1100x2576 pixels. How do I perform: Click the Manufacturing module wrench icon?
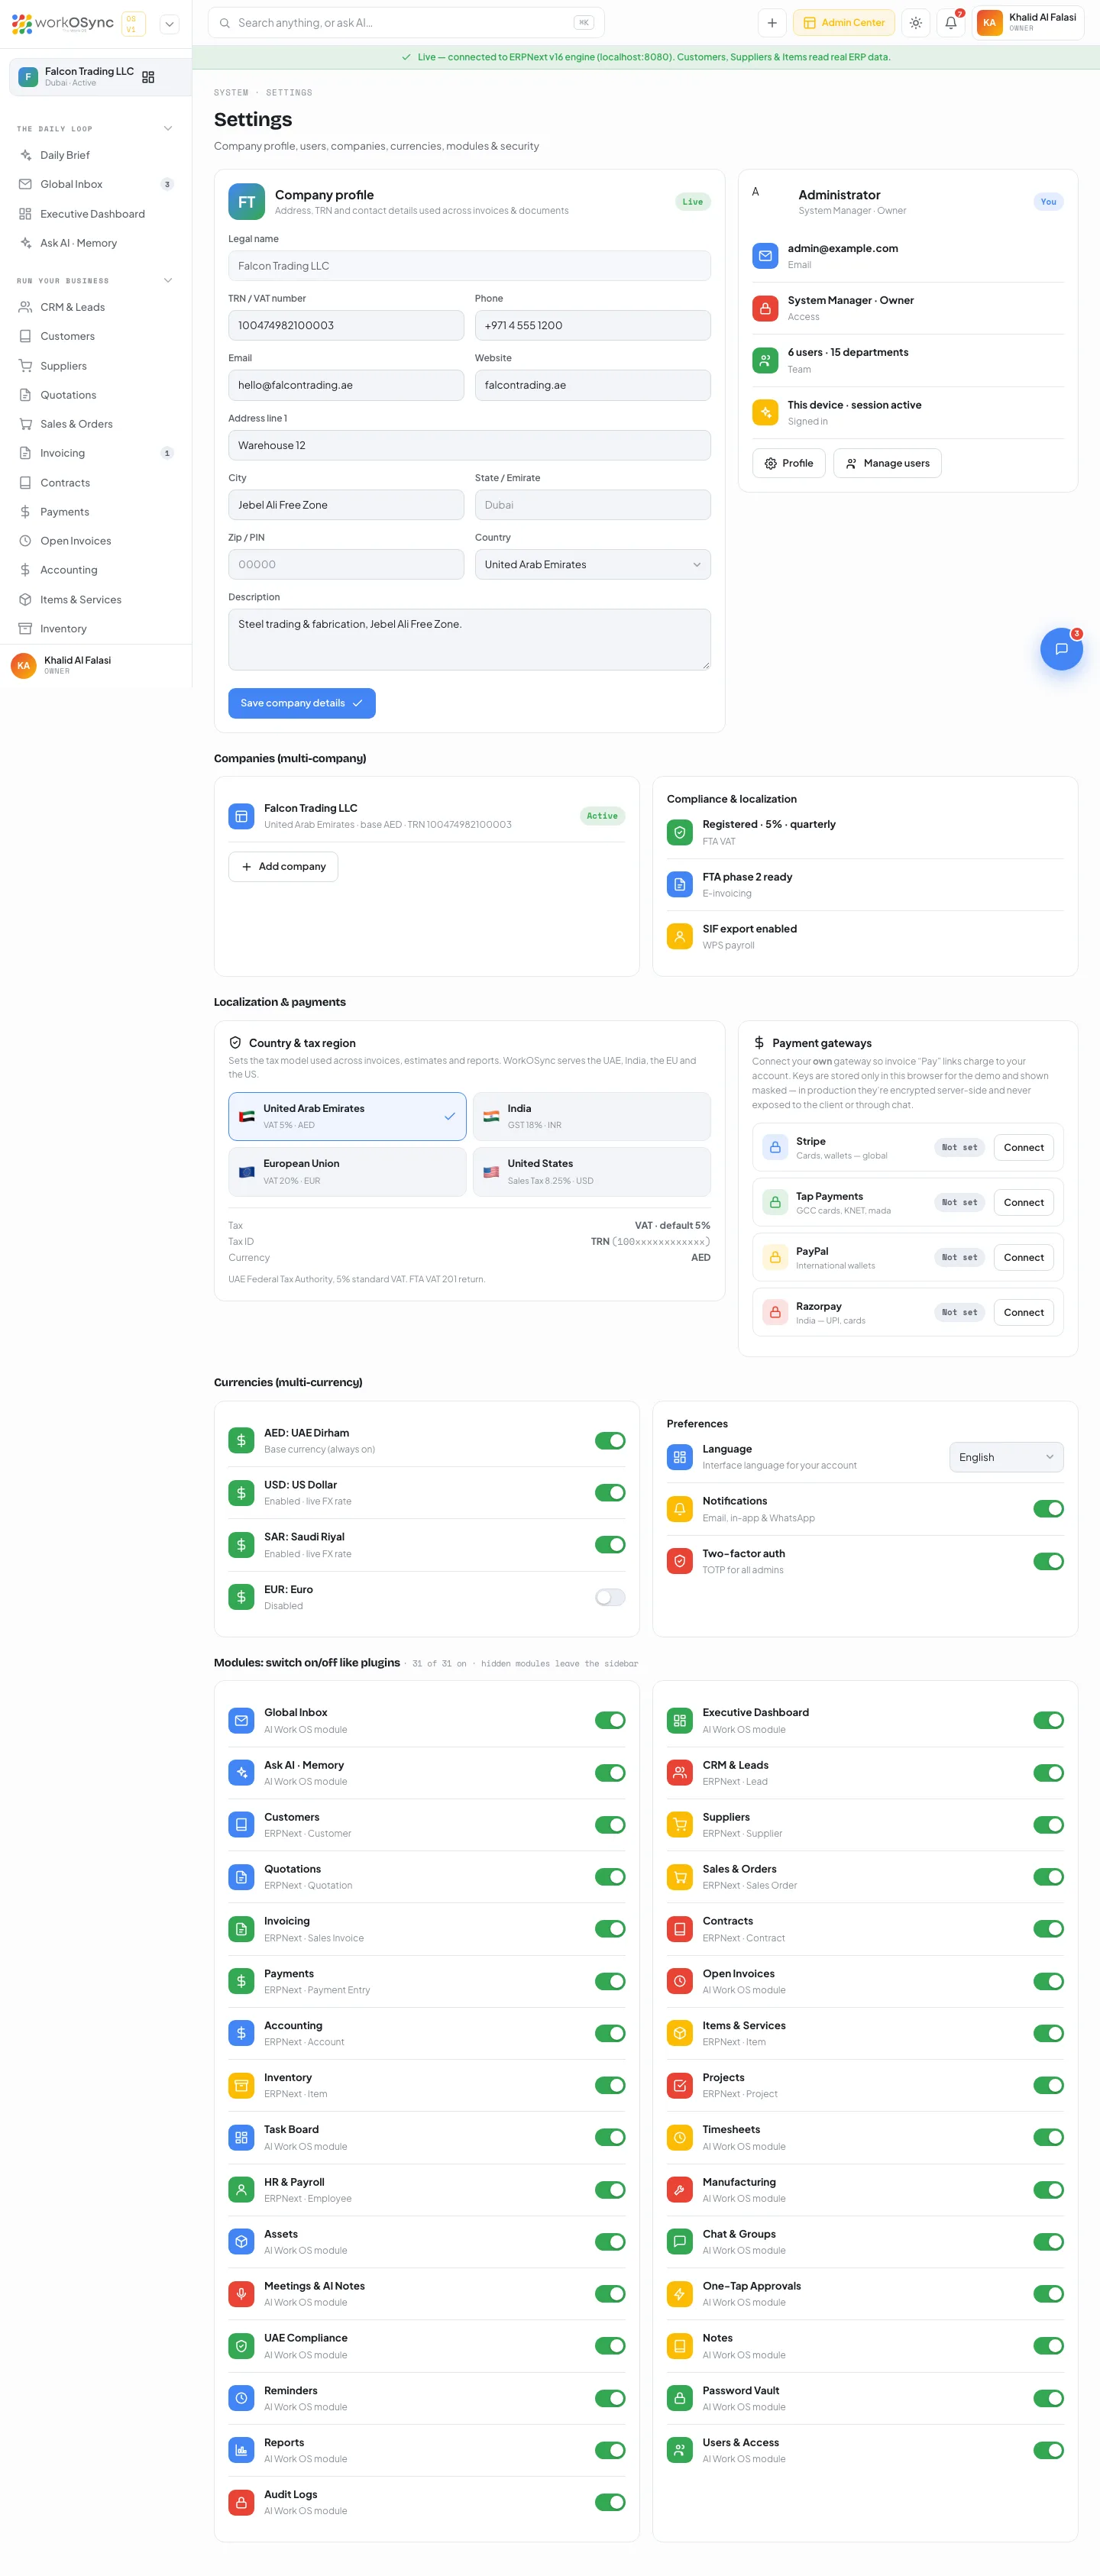[x=680, y=2189]
